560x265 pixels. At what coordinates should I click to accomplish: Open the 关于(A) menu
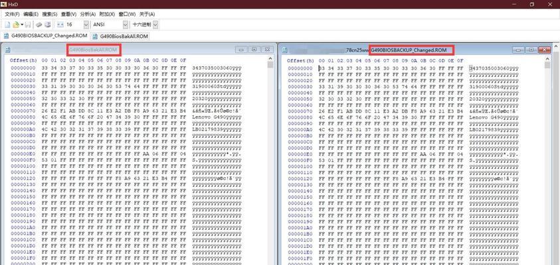(147, 15)
